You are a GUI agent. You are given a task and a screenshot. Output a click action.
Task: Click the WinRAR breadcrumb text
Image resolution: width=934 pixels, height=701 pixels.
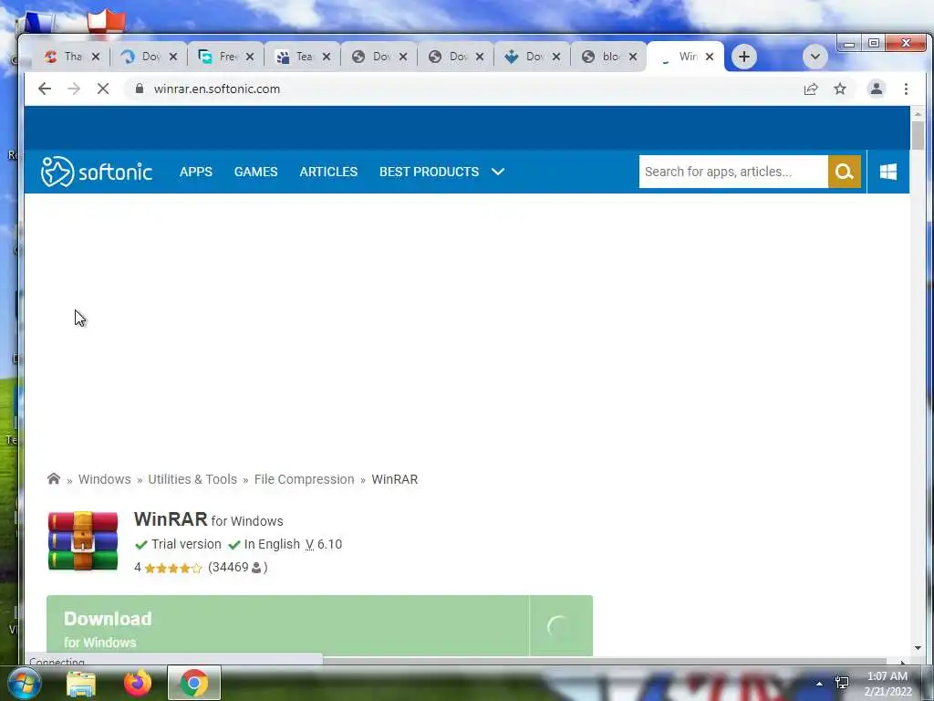(394, 479)
